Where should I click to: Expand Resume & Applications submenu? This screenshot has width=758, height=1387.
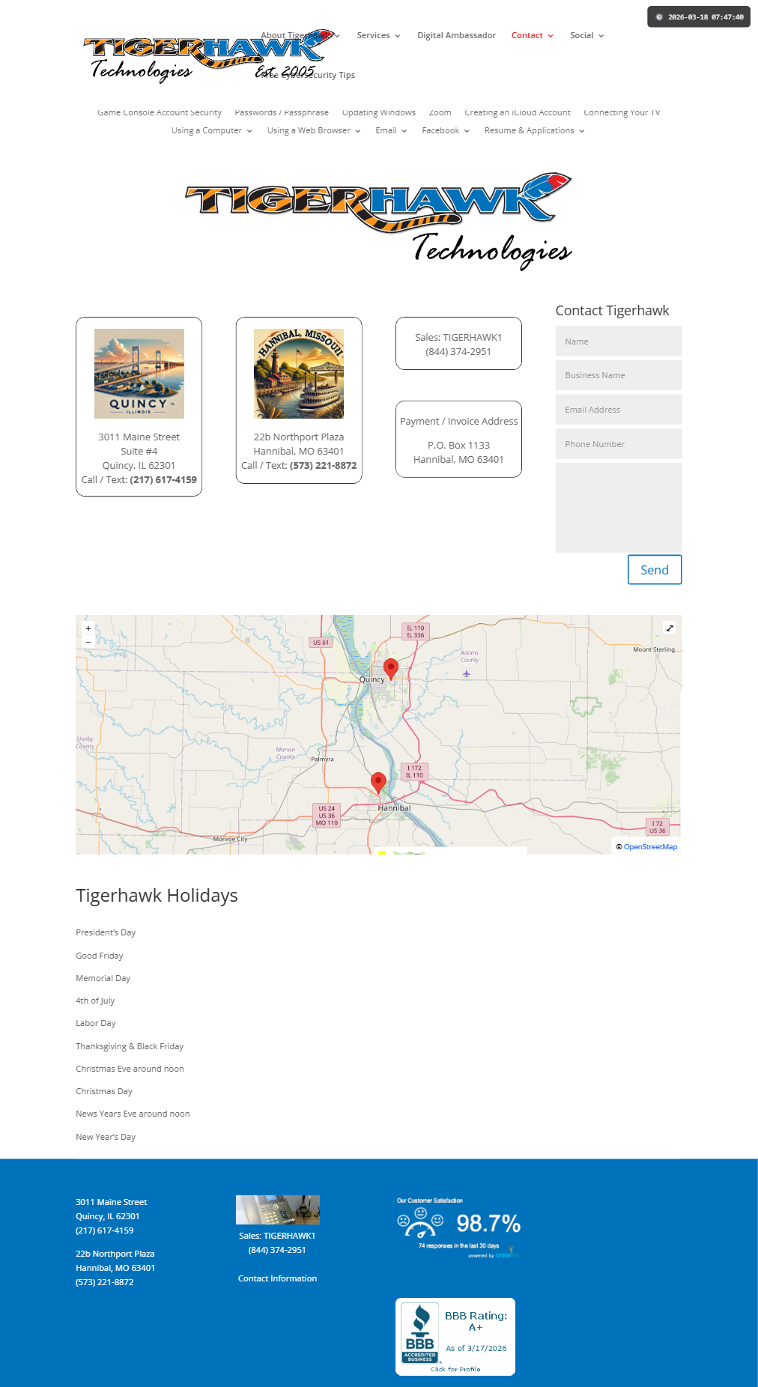click(x=535, y=130)
